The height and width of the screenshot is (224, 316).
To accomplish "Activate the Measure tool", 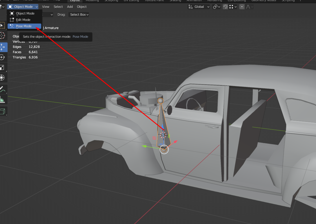I will click(2, 100).
